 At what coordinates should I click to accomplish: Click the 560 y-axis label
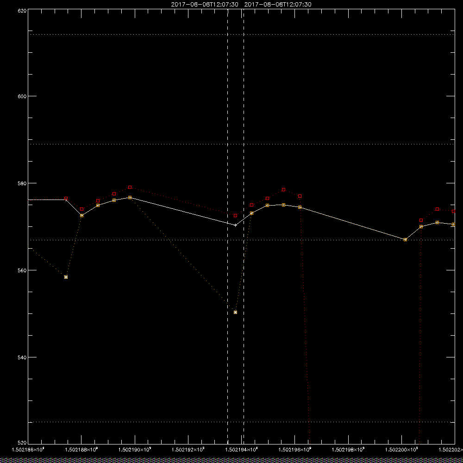click(x=22, y=270)
